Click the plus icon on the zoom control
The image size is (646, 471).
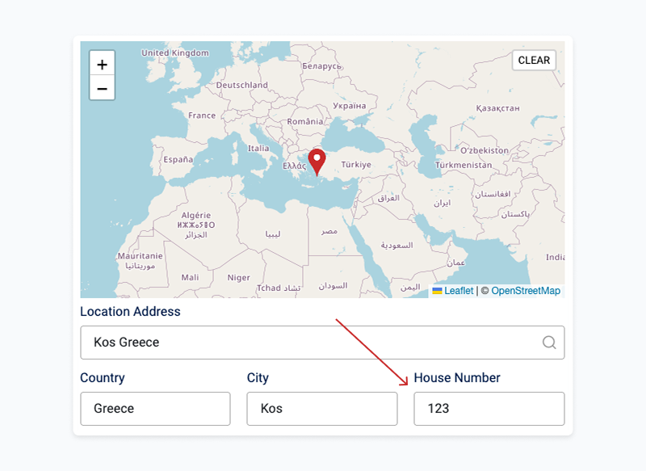(102, 63)
